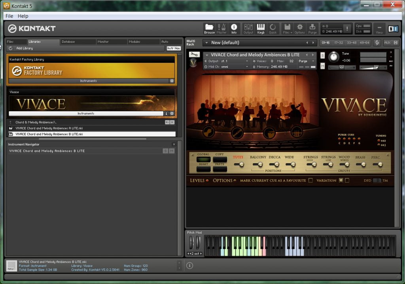
Task: Open Vivace library gear settings
Action: click(x=172, y=114)
